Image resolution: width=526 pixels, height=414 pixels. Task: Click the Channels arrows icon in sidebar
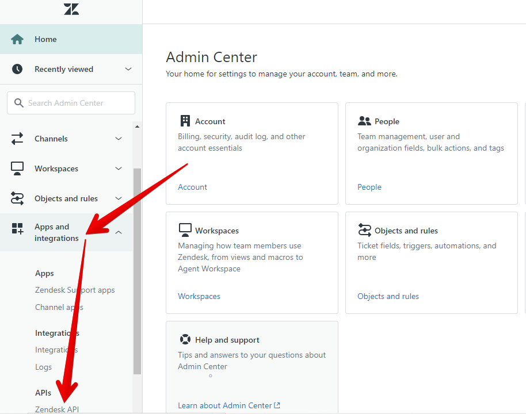coord(17,139)
